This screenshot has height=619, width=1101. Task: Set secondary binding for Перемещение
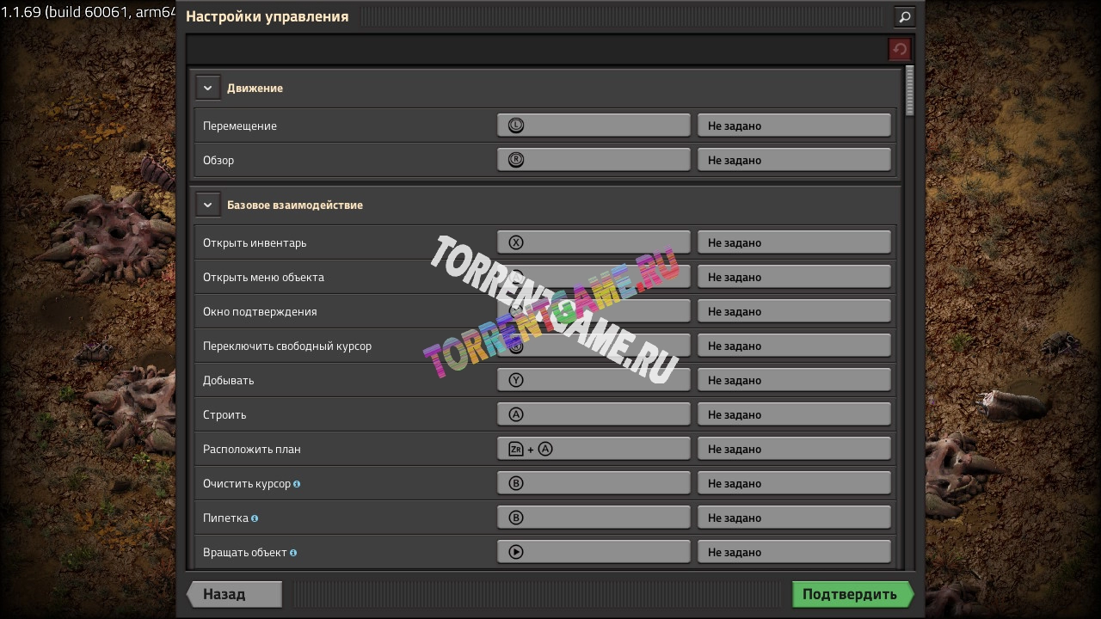click(793, 126)
